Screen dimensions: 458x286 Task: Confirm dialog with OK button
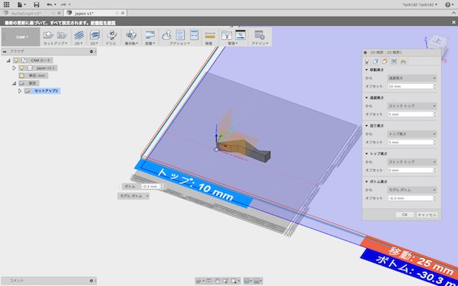pos(405,215)
